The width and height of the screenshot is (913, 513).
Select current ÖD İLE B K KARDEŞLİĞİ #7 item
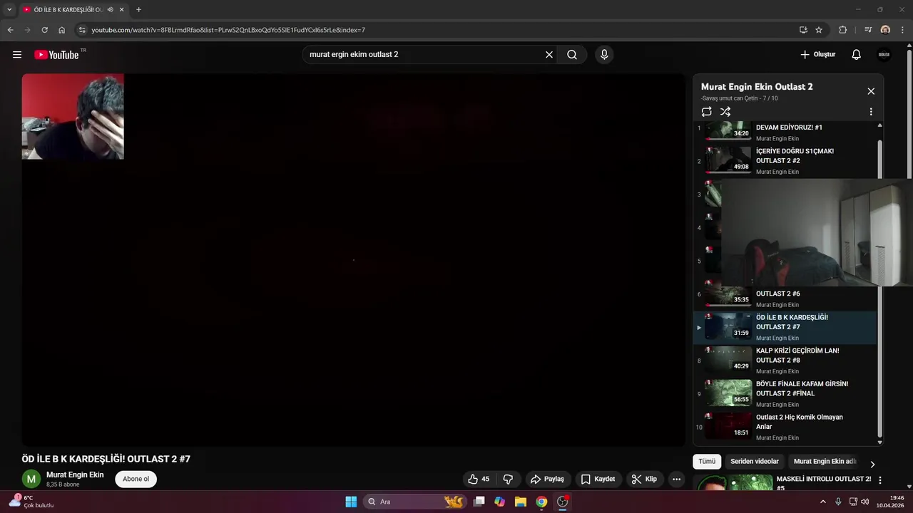click(x=785, y=328)
